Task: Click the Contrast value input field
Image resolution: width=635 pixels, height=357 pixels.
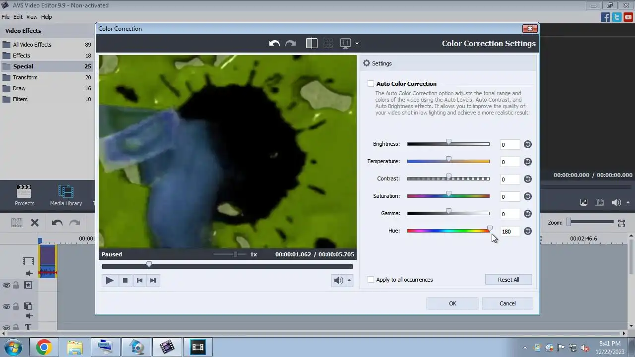Action: pos(509,179)
